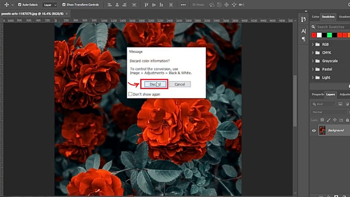350x197 pixels.
Task: Click Align right edges icon
Action: [x=125, y=5]
